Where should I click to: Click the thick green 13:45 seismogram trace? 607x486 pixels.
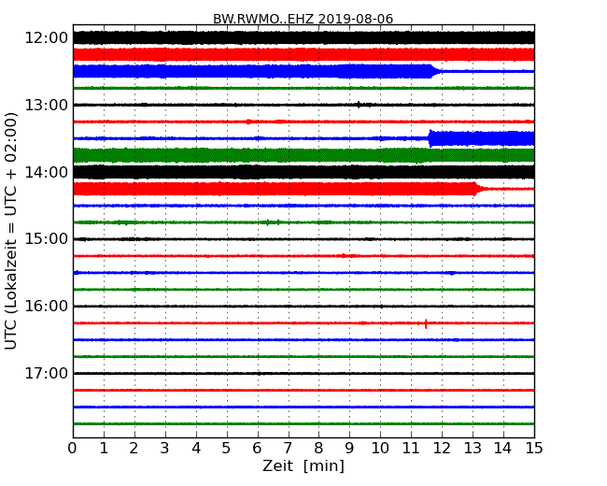303,155
